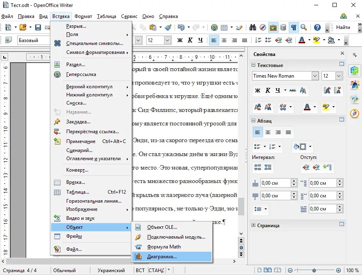Click Украинский language in status bar

pyautogui.click(x=111, y=270)
